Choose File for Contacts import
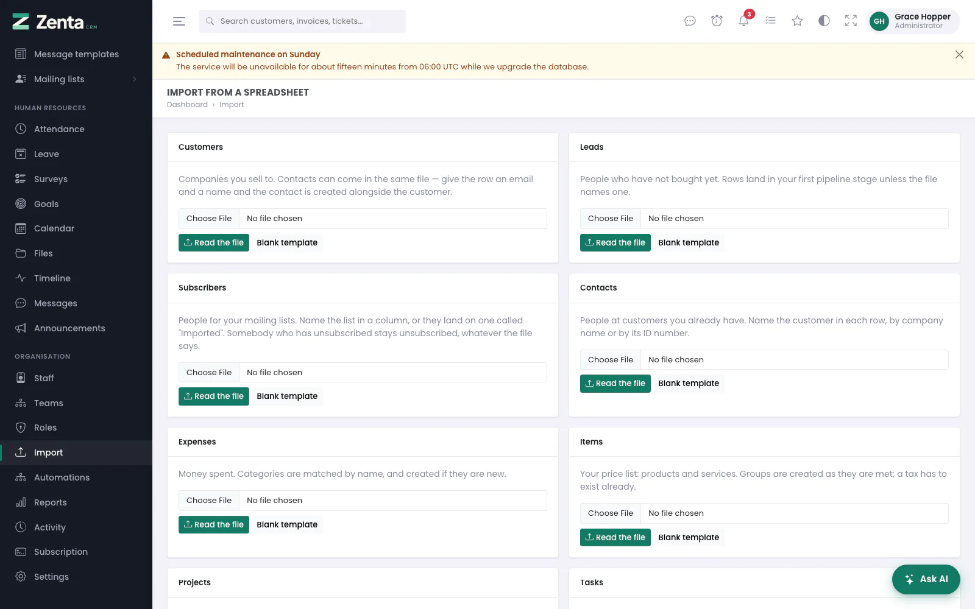Viewport: 975px width, 609px height. point(611,360)
